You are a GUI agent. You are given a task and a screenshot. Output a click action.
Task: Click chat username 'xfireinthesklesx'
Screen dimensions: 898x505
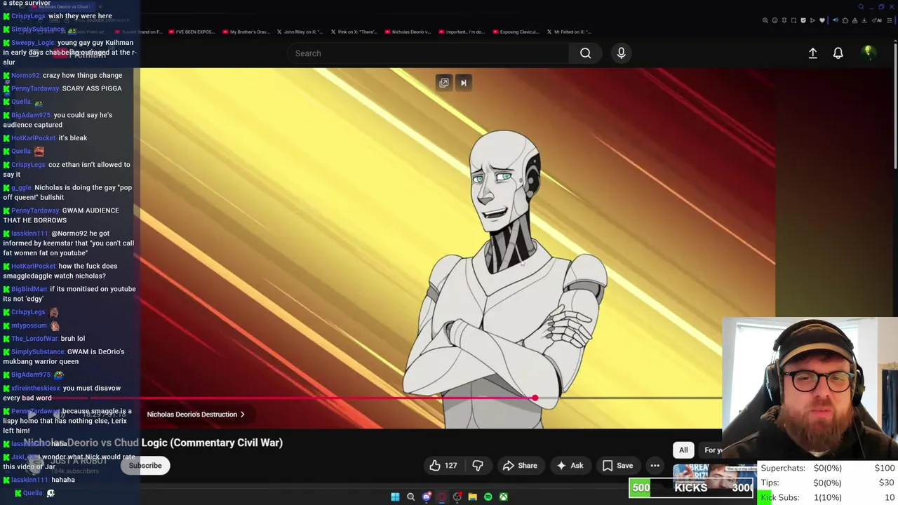[x=35, y=388]
